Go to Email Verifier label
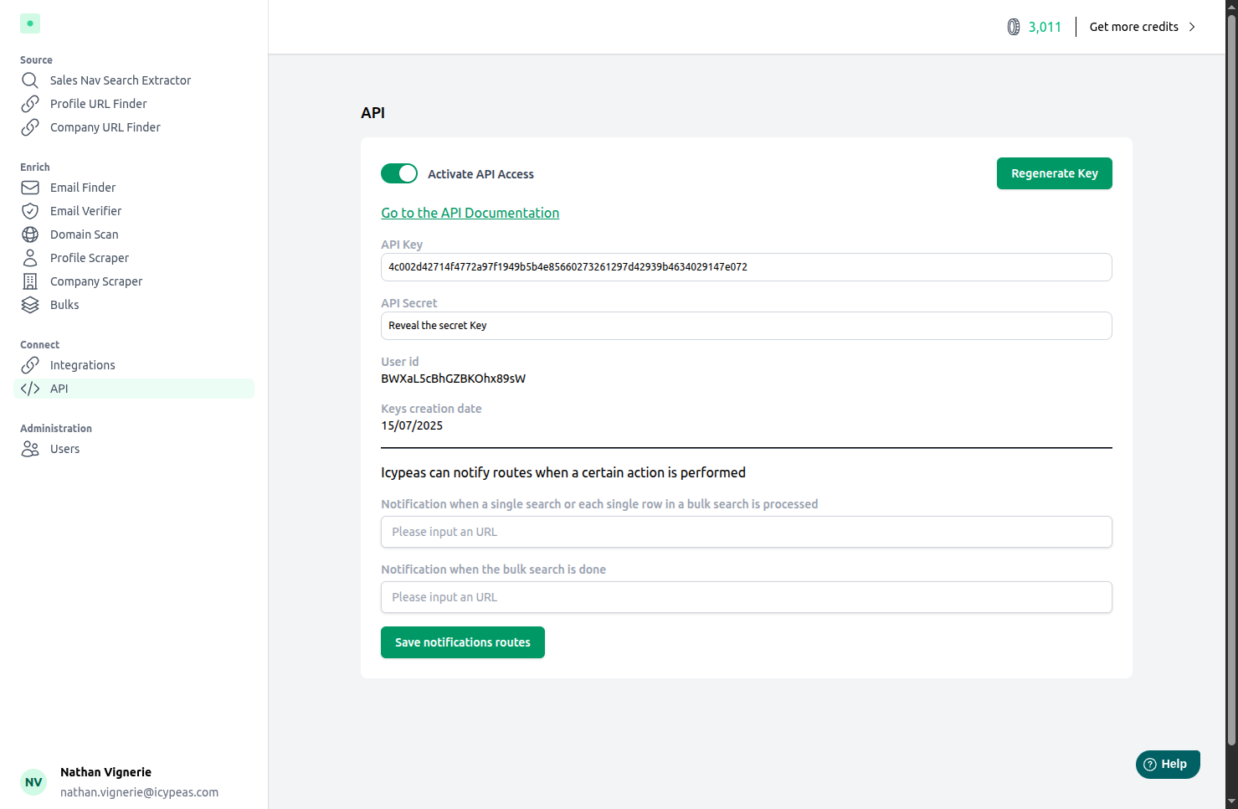The width and height of the screenshot is (1238, 809). [x=86, y=211]
